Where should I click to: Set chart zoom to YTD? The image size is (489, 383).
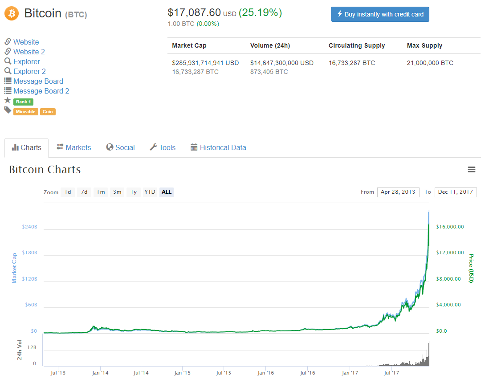[150, 192]
